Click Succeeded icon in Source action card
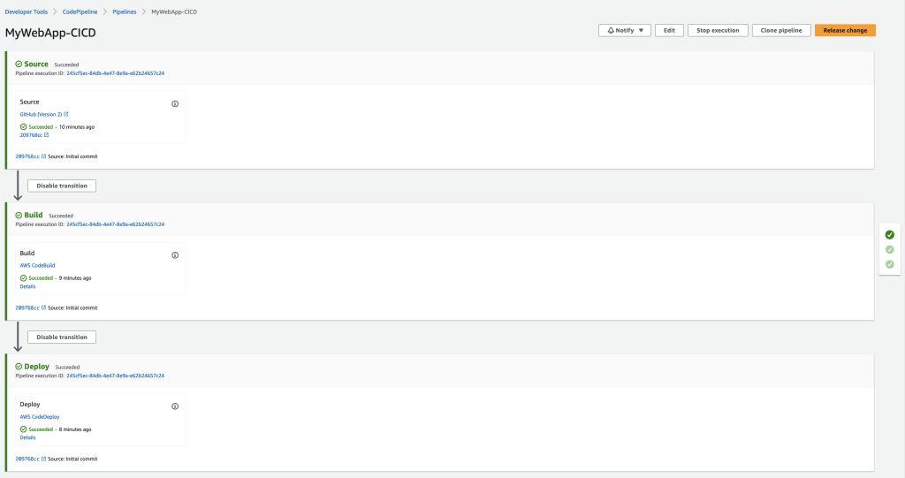Image resolution: width=905 pixels, height=478 pixels. pos(23,127)
